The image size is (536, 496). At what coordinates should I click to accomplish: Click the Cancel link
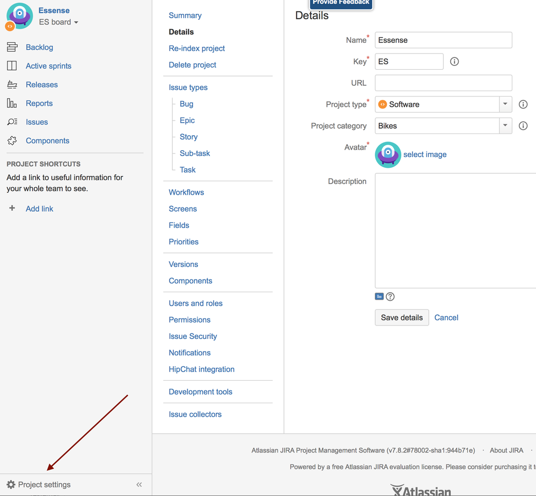tap(446, 317)
